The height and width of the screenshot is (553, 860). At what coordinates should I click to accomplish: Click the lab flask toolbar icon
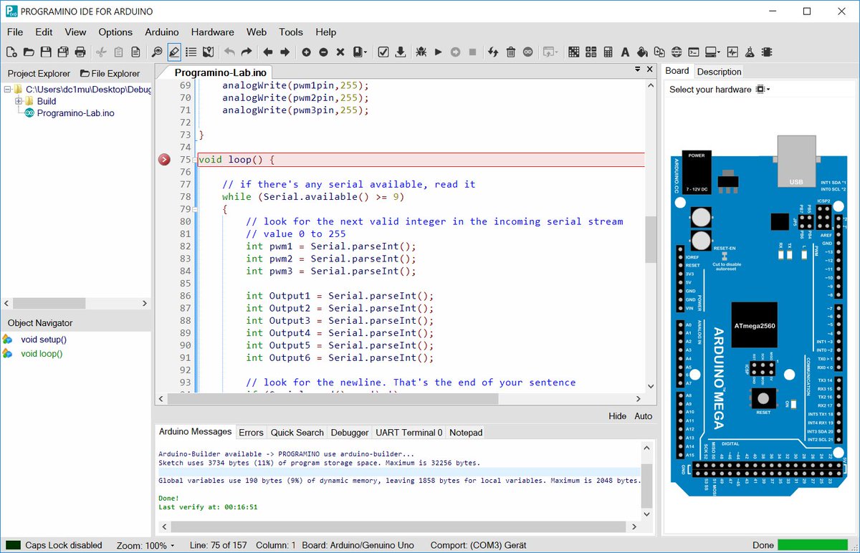point(750,52)
